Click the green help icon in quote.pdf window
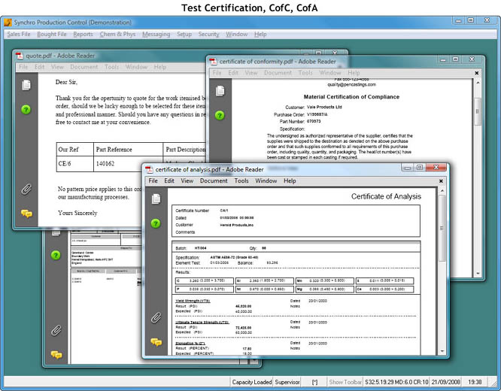The height and width of the screenshot is (391, 501). [26, 110]
